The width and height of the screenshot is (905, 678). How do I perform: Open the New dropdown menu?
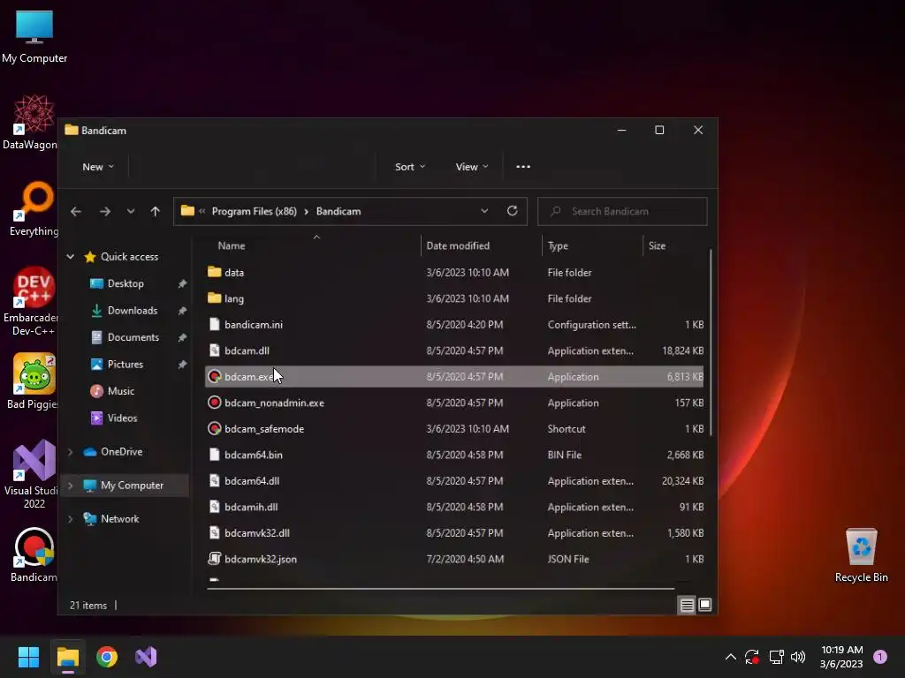click(x=97, y=167)
